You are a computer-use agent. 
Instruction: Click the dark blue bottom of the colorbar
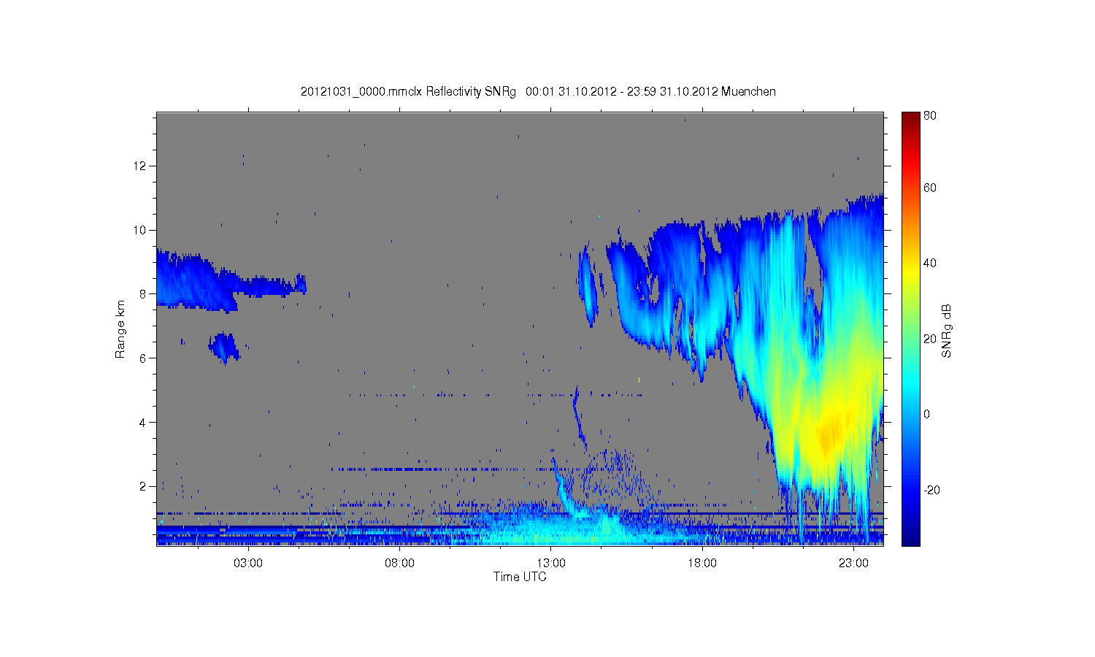tap(910, 537)
